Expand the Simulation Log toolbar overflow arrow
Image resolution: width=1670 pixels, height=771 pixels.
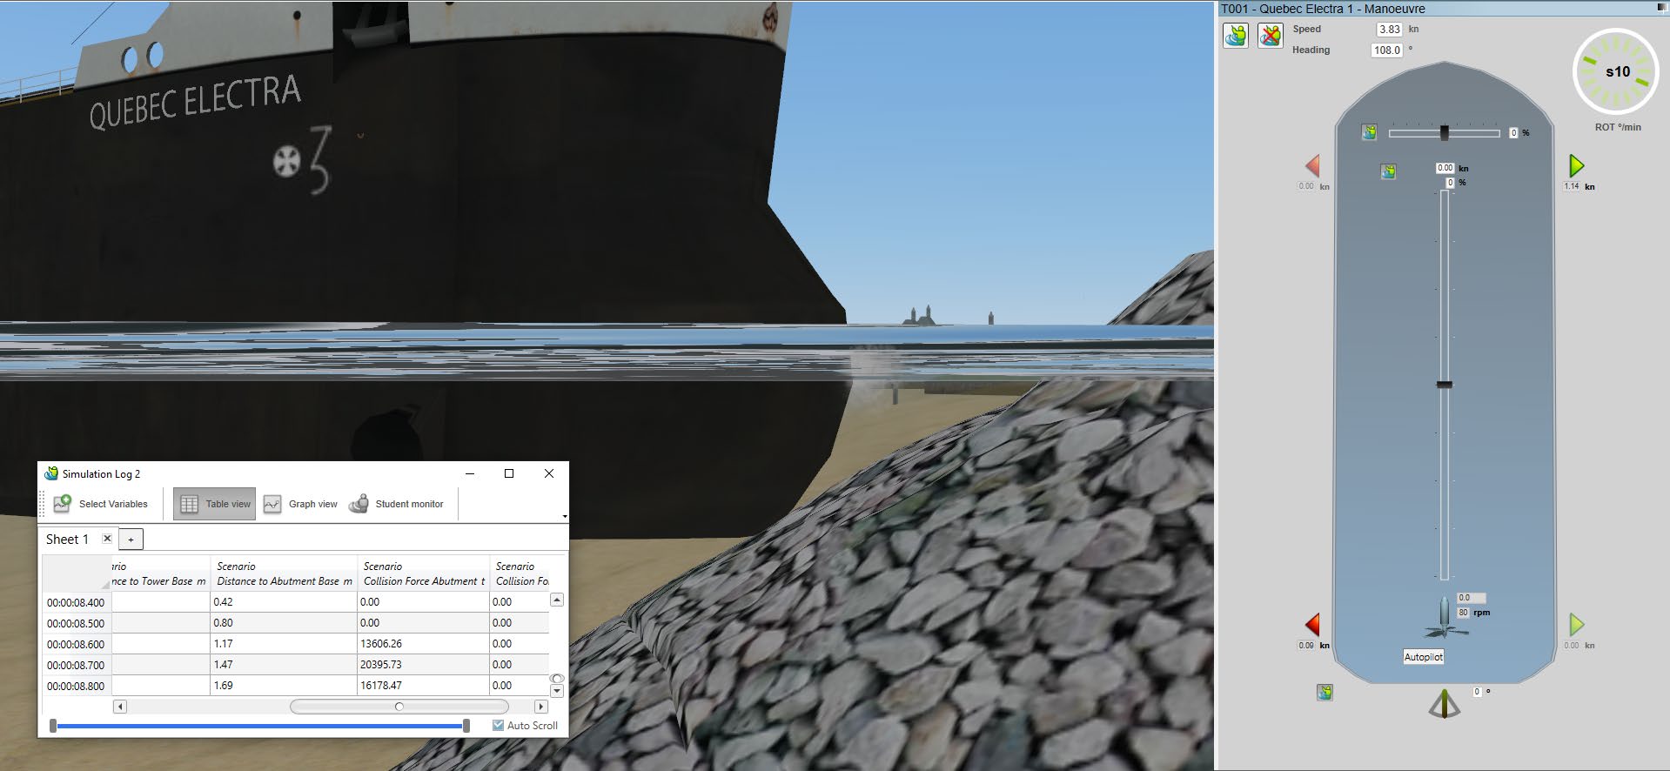click(565, 516)
